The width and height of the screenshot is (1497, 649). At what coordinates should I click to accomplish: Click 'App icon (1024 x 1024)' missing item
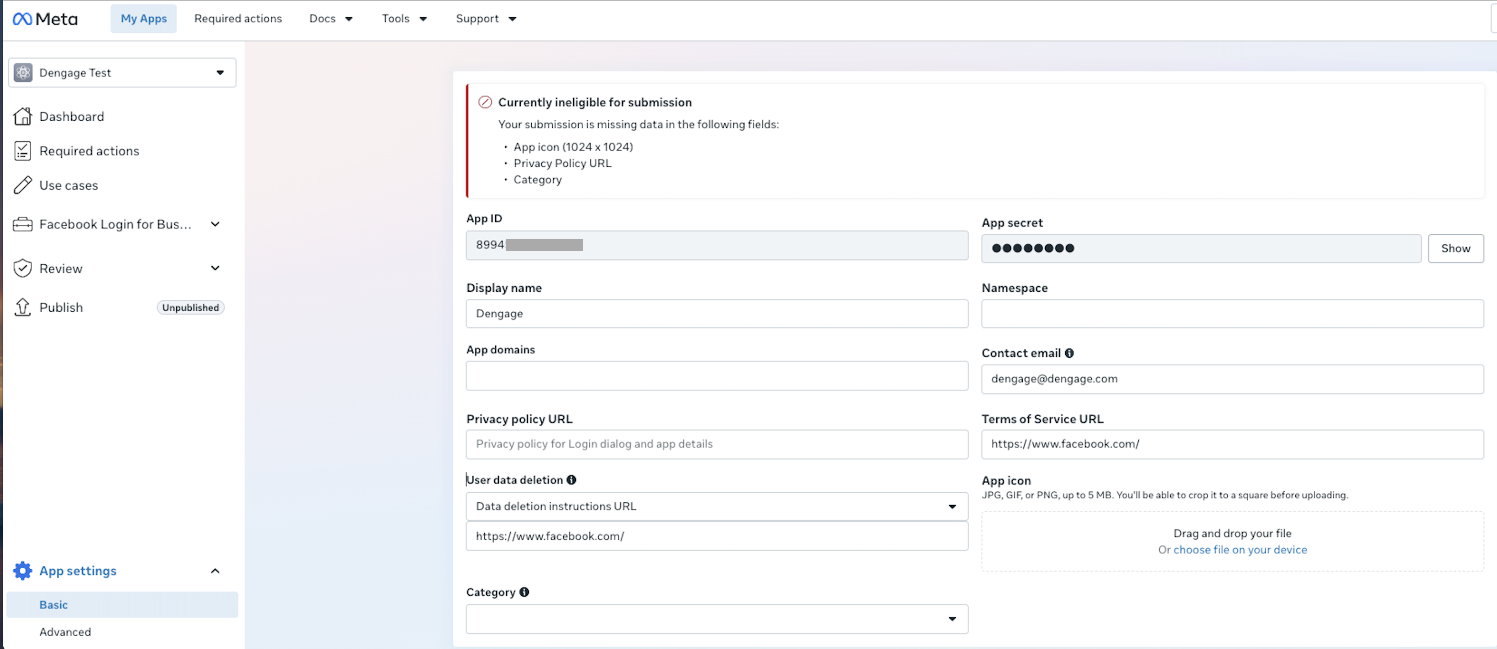point(573,147)
